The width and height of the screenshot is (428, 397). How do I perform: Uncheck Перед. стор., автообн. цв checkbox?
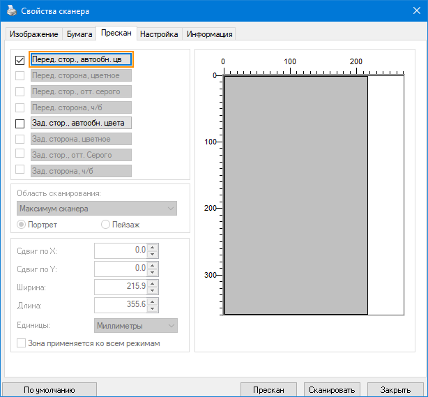[20, 60]
